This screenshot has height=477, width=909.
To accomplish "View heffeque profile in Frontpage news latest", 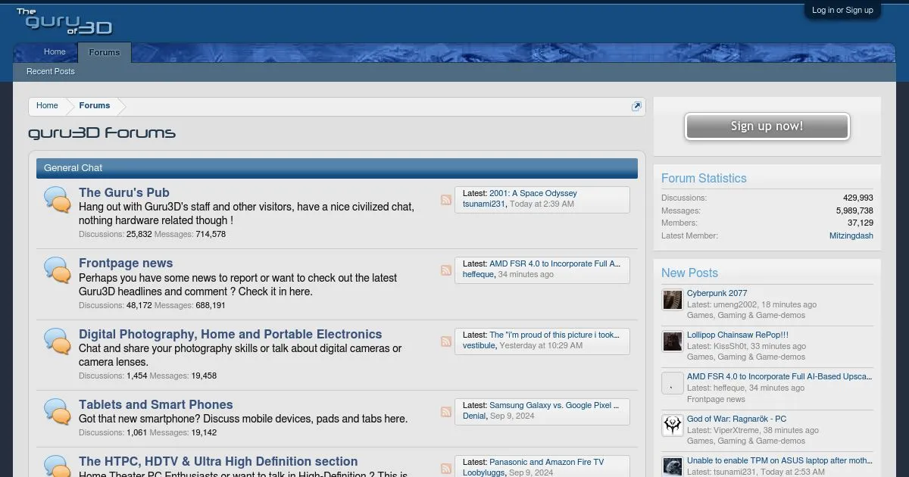I will click(x=478, y=274).
